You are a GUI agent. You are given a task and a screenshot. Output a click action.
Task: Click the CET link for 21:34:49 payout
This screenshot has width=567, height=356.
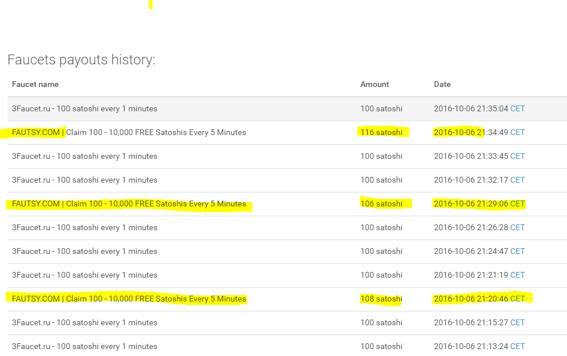coord(518,132)
